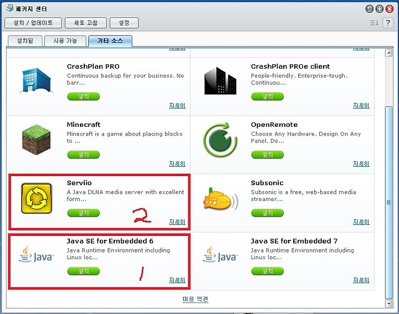Viewport: 399px width, 314px height.
Task: Click the Minecraft package title text
Action: coord(84,125)
